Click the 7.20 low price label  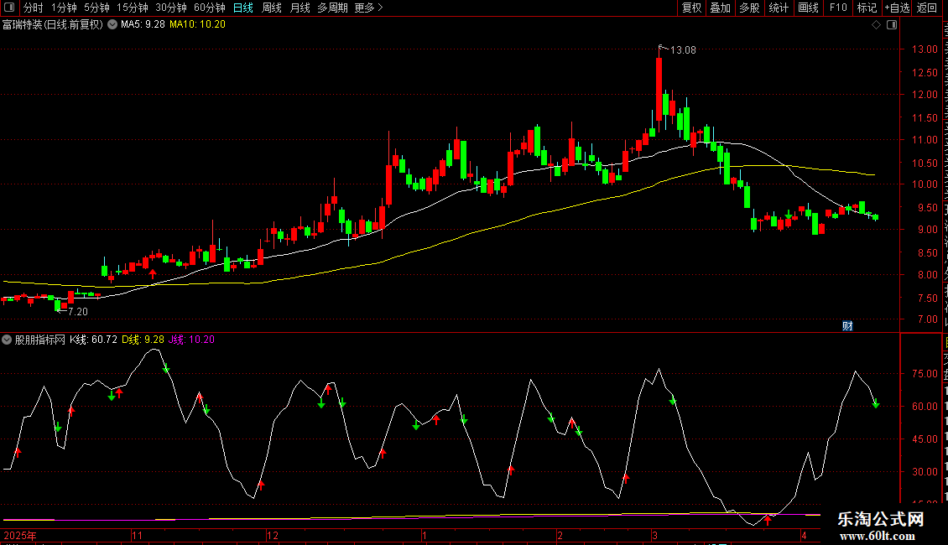78,312
